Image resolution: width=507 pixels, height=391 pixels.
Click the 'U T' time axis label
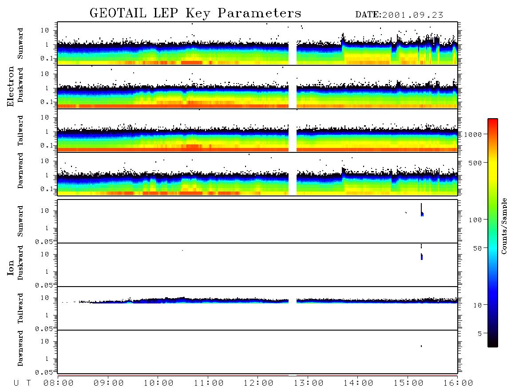coord(22,383)
